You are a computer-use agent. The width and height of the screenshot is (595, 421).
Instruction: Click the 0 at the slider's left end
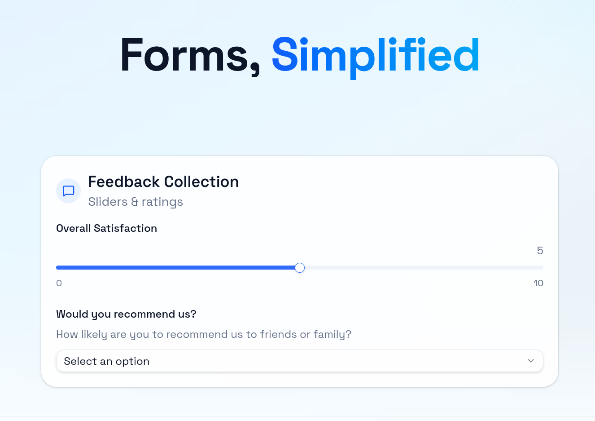(x=59, y=283)
